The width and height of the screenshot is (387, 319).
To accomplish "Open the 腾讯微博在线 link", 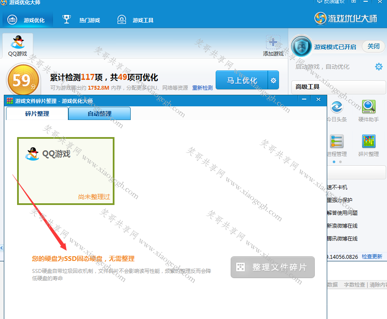I will coord(342,239).
